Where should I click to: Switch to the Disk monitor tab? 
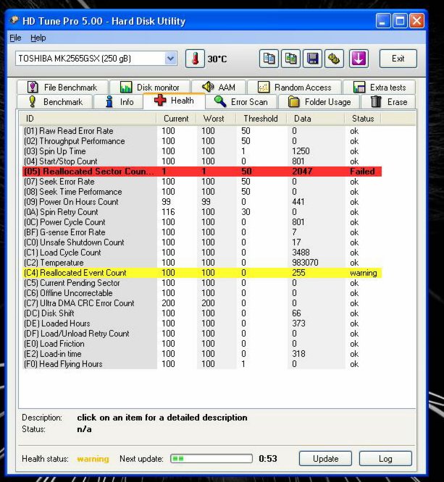click(149, 87)
